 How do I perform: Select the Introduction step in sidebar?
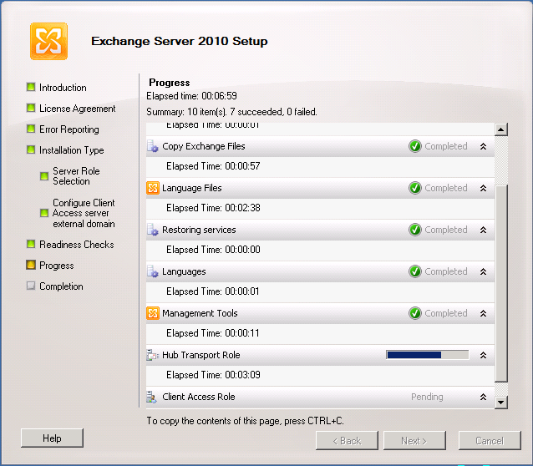click(x=63, y=88)
